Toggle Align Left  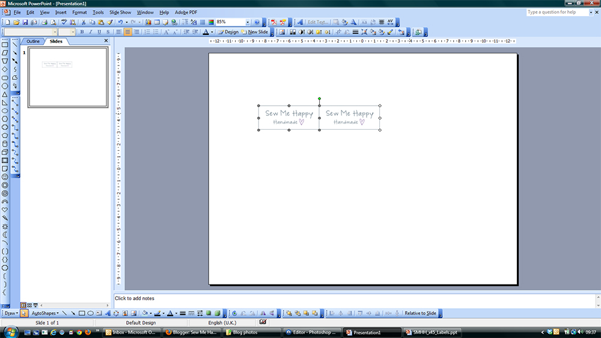point(119,32)
